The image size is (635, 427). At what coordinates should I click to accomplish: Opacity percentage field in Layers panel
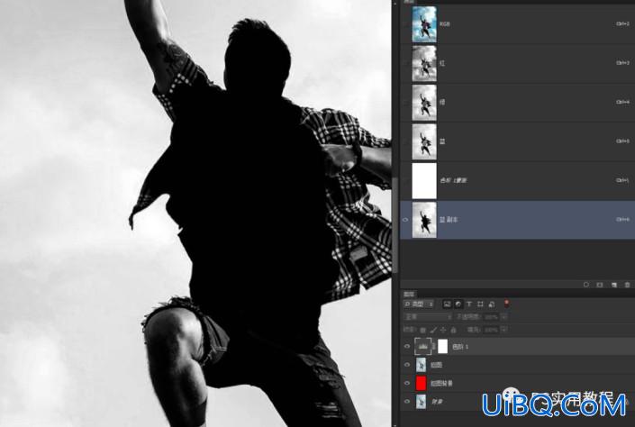tap(491, 317)
